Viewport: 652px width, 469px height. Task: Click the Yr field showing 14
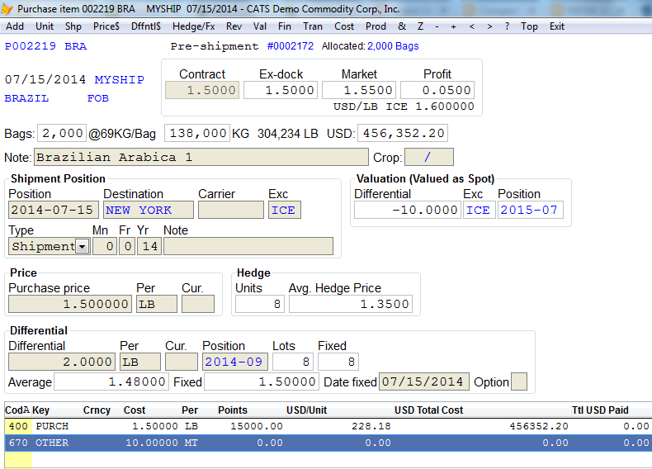point(149,246)
